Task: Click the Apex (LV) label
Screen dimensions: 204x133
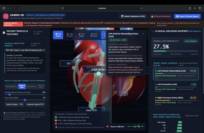Action: (91, 109)
